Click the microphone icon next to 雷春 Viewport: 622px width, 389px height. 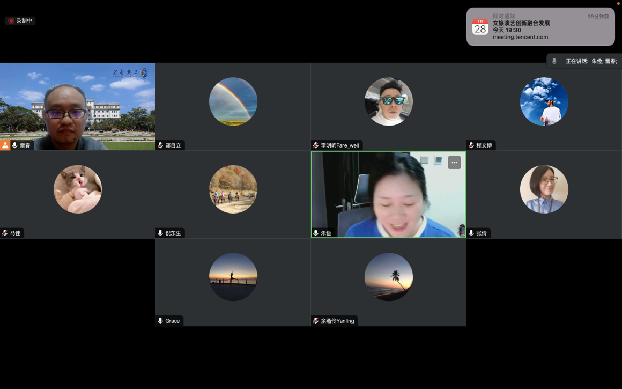15,145
